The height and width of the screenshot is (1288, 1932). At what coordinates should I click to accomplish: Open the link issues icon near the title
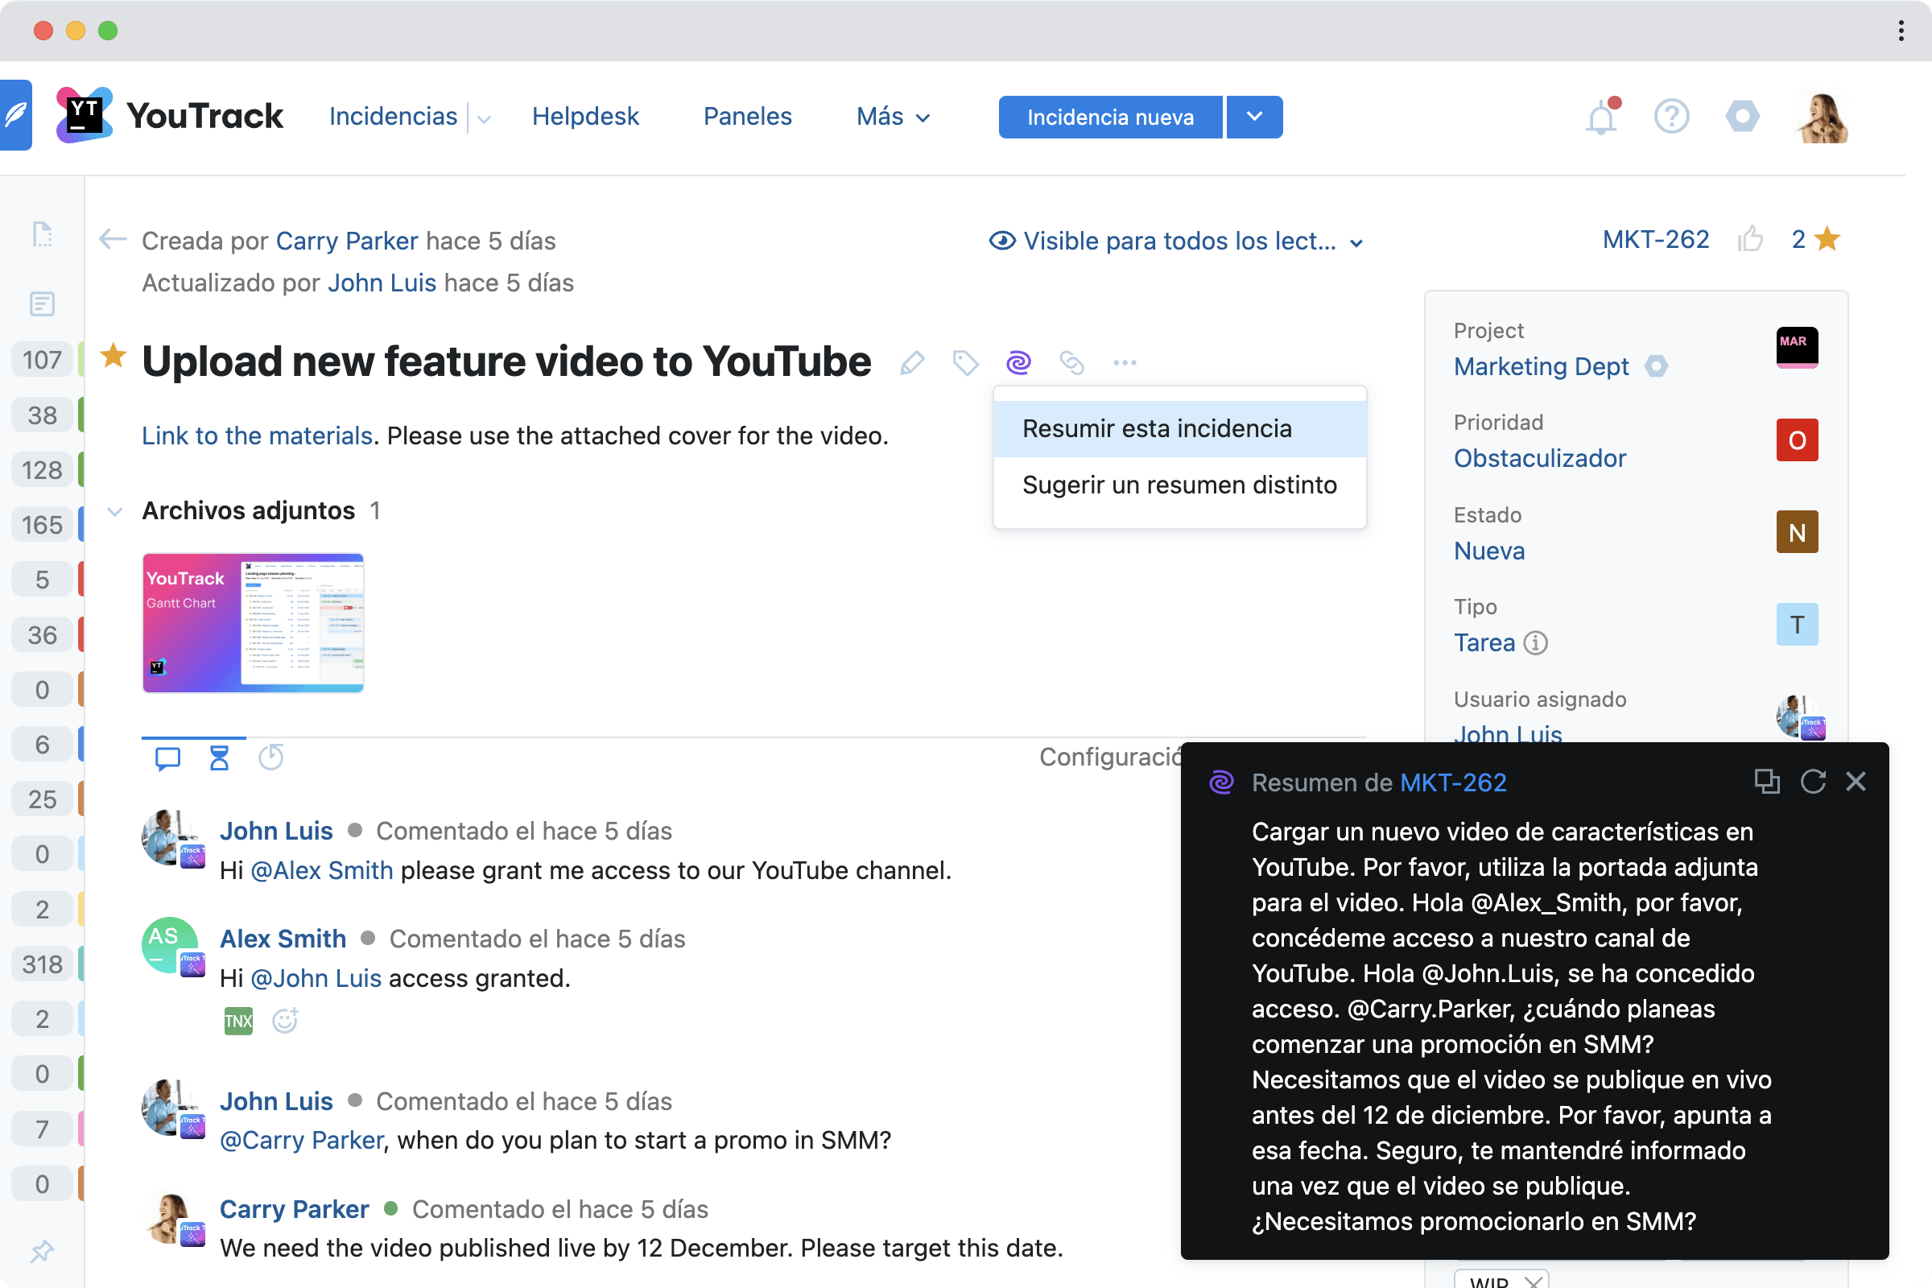pyautogui.click(x=1071, y=362)
